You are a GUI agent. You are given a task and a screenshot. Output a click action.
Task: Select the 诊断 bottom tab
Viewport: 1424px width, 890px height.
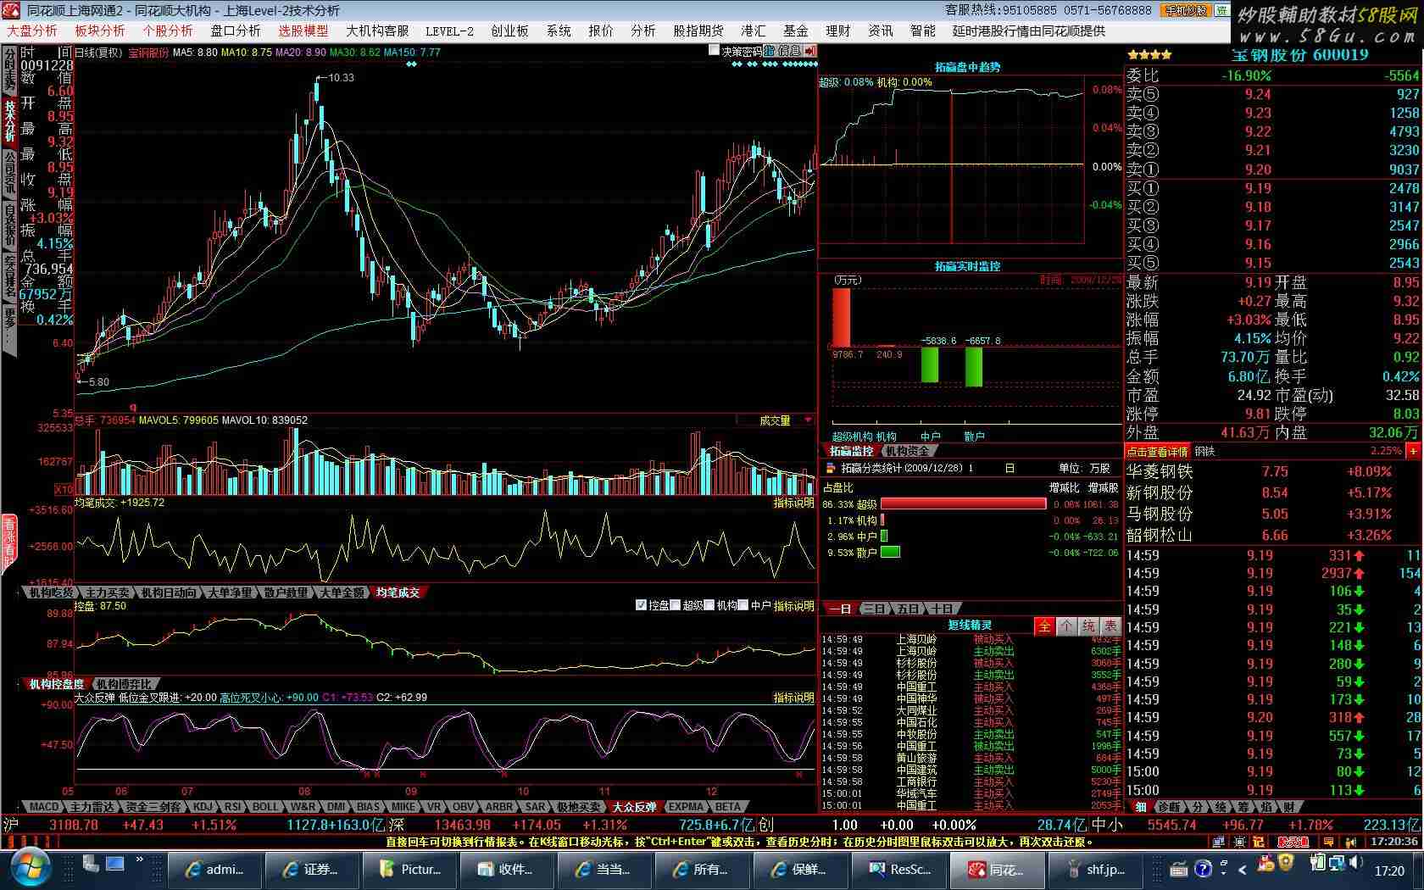point(1168,807)
